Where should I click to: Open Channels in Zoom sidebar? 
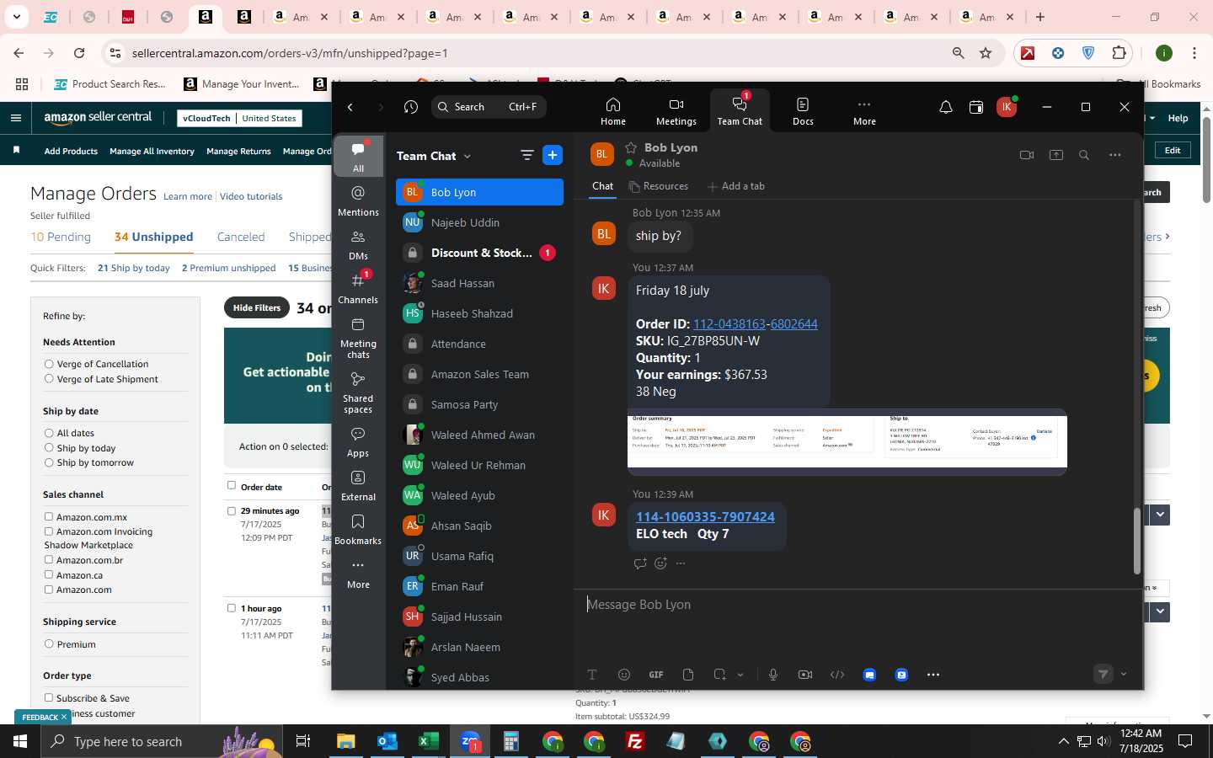click(x=358, y=289)
